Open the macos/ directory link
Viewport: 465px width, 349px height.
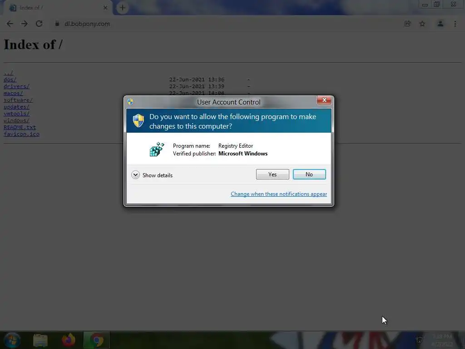click(x=13, y=93)
